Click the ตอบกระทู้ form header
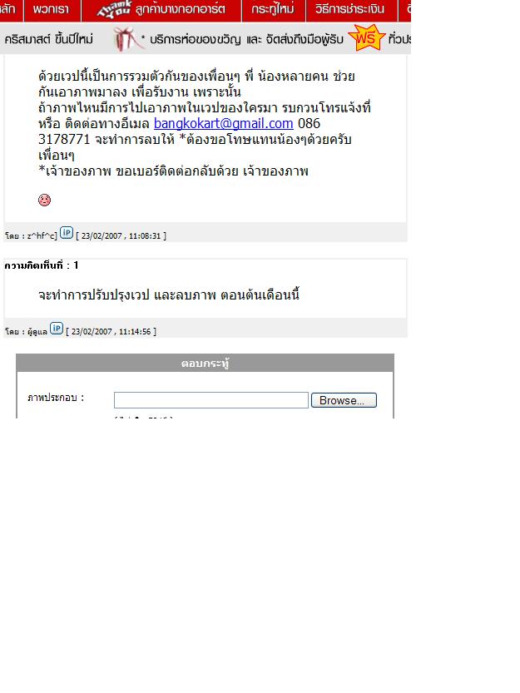Viewport: 520px width, 693px height. [x=205, y=364]
